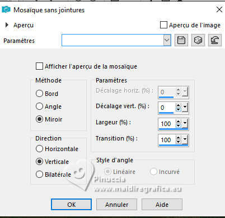Close the Mosaïque sans jointures dialog
This screenshot has width=225, height=218.
[x=219, y=9]
